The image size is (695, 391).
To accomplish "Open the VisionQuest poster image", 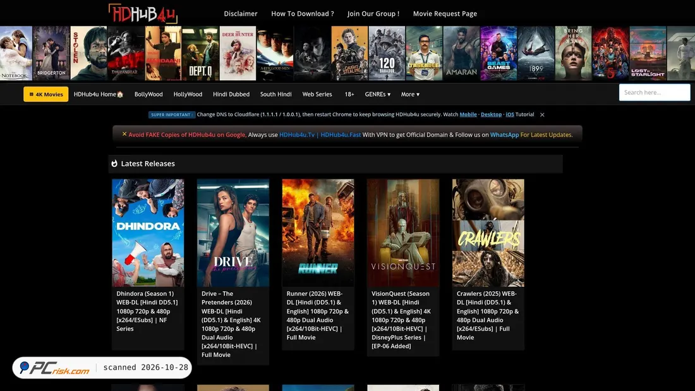I will (x=403, y=232).
